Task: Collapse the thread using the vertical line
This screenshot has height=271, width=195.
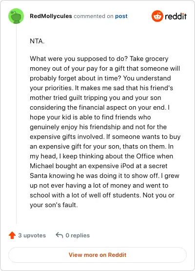Action: click(x=16, y=124)
